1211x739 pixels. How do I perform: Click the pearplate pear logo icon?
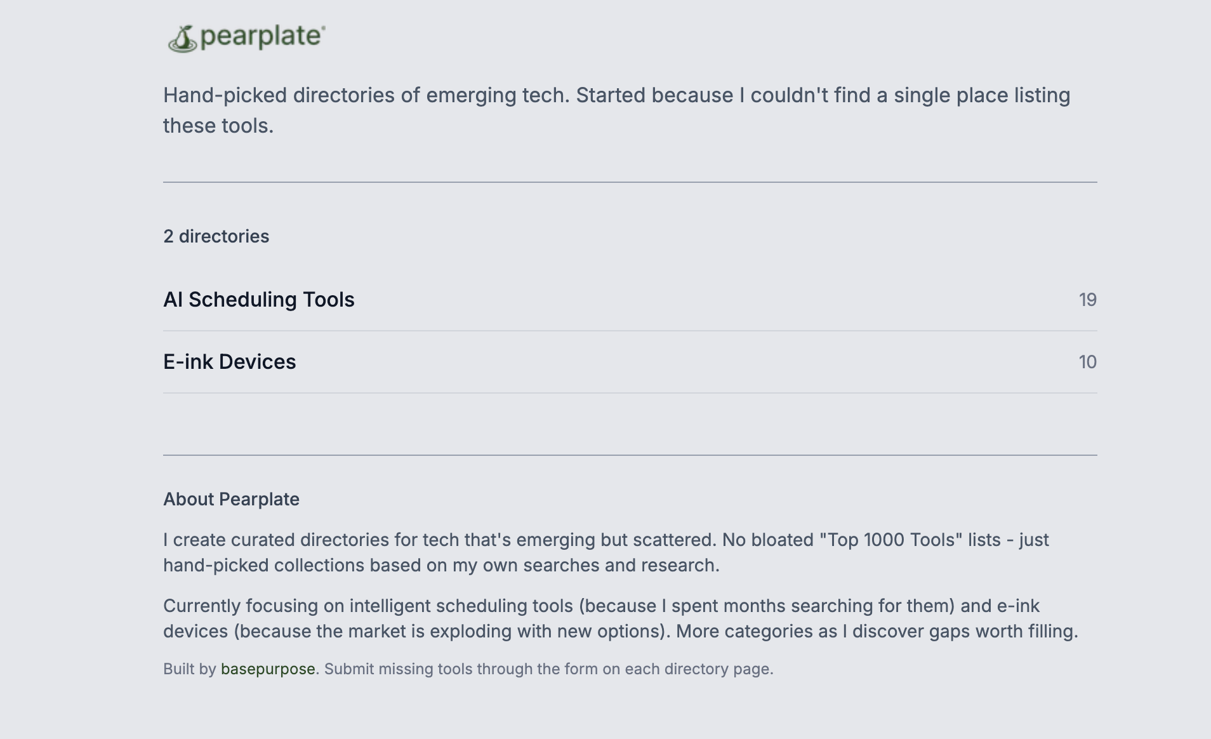182,39
